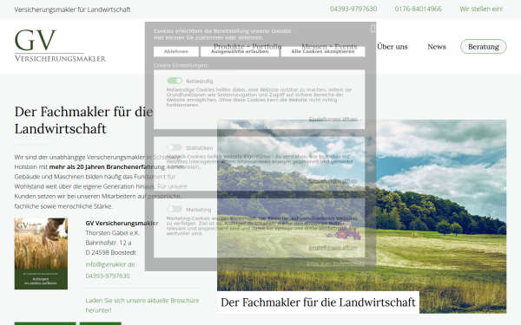Click the GV Versicherungsmakler logo
This screenshot has width=521, height=325.
click(x=60, y=45)
